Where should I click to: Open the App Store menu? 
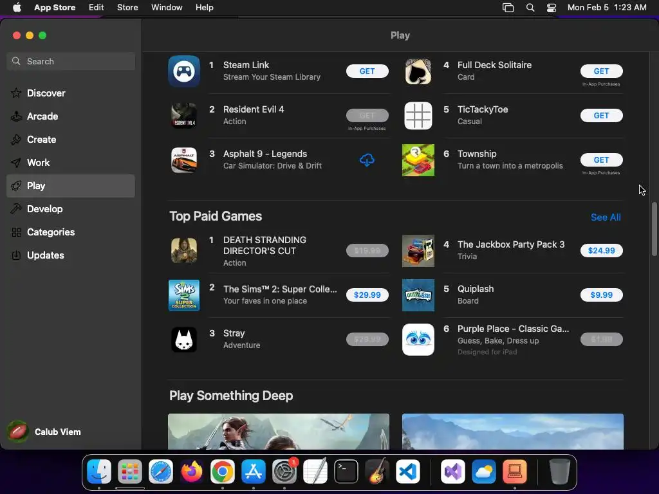(x=55, y=8)
